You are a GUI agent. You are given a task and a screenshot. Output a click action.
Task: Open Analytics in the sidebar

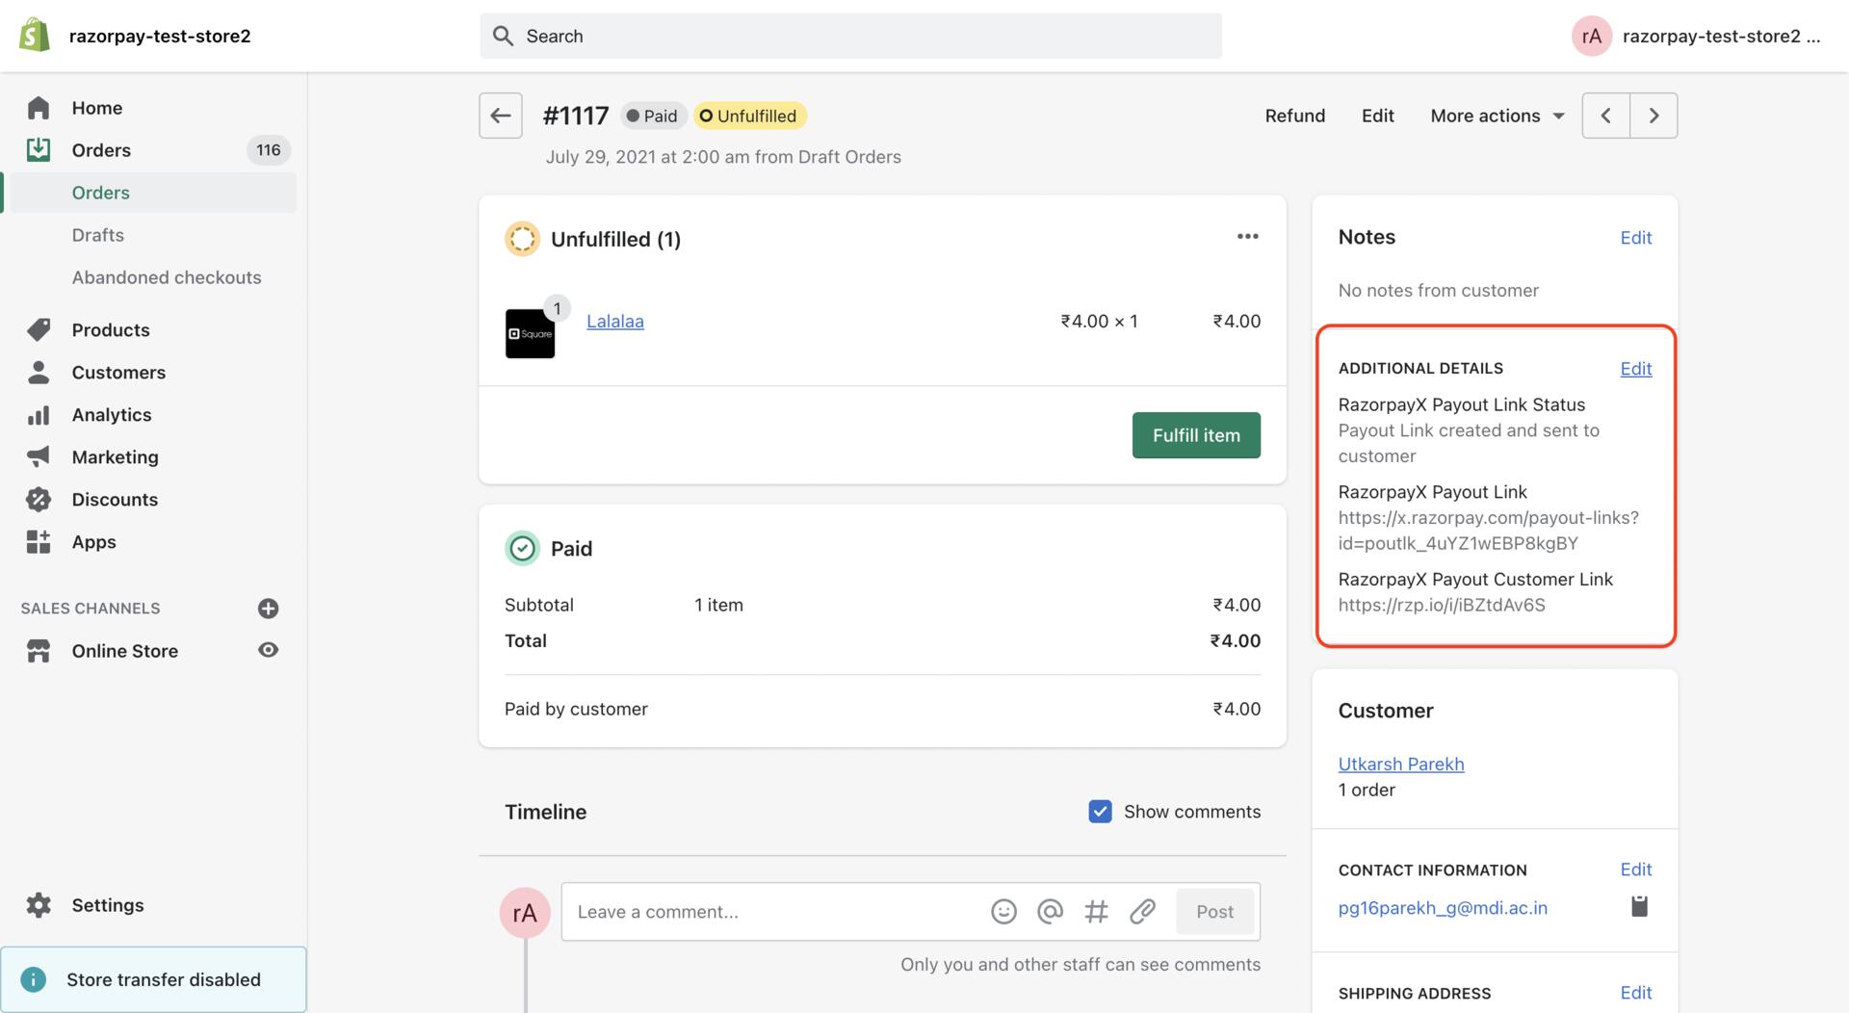(112, 415)
